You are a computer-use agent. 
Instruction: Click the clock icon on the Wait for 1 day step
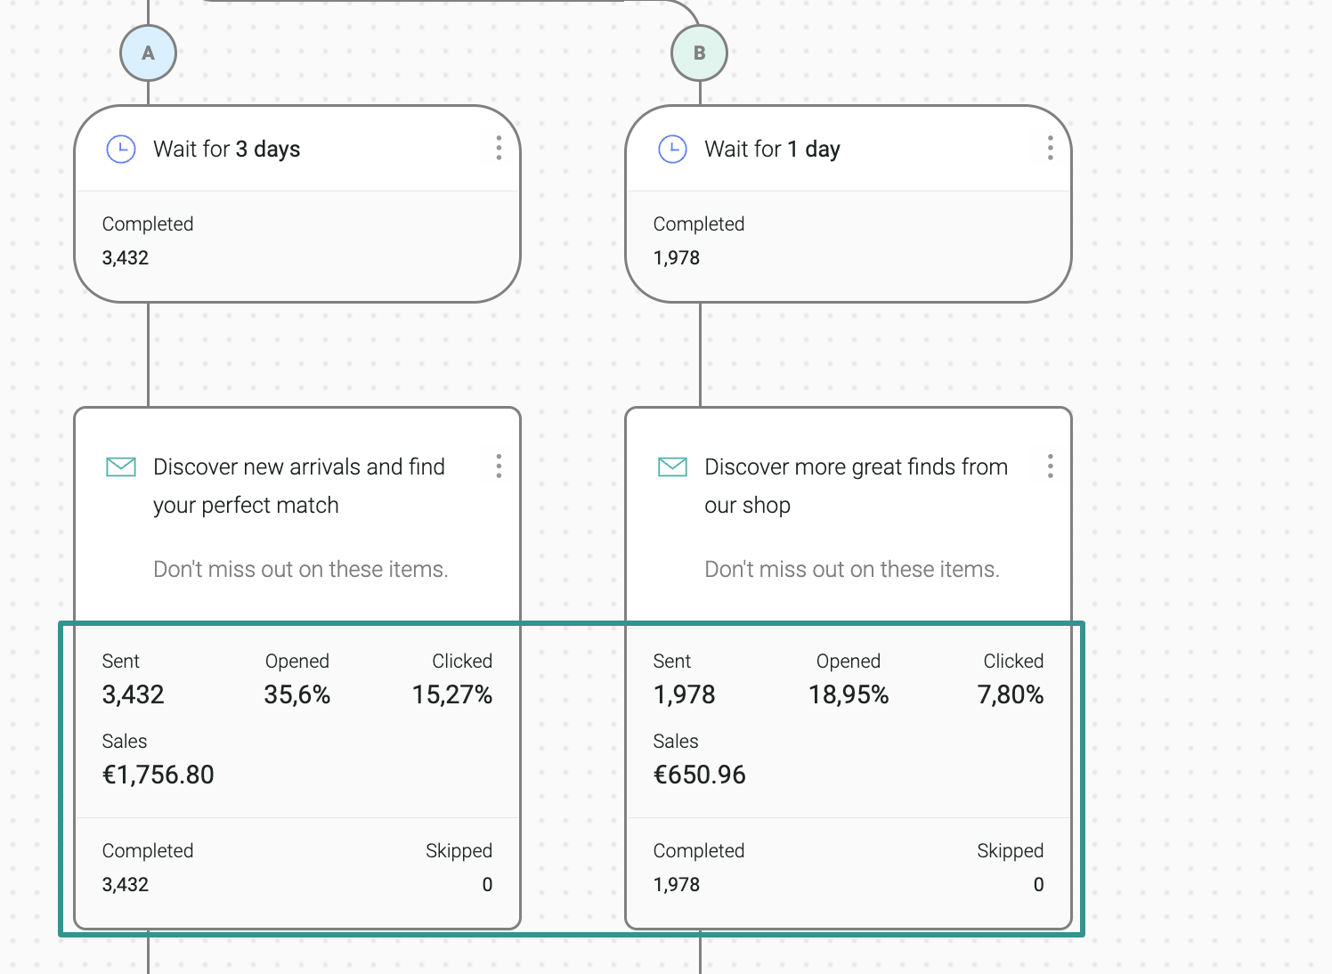pos(672,149)
